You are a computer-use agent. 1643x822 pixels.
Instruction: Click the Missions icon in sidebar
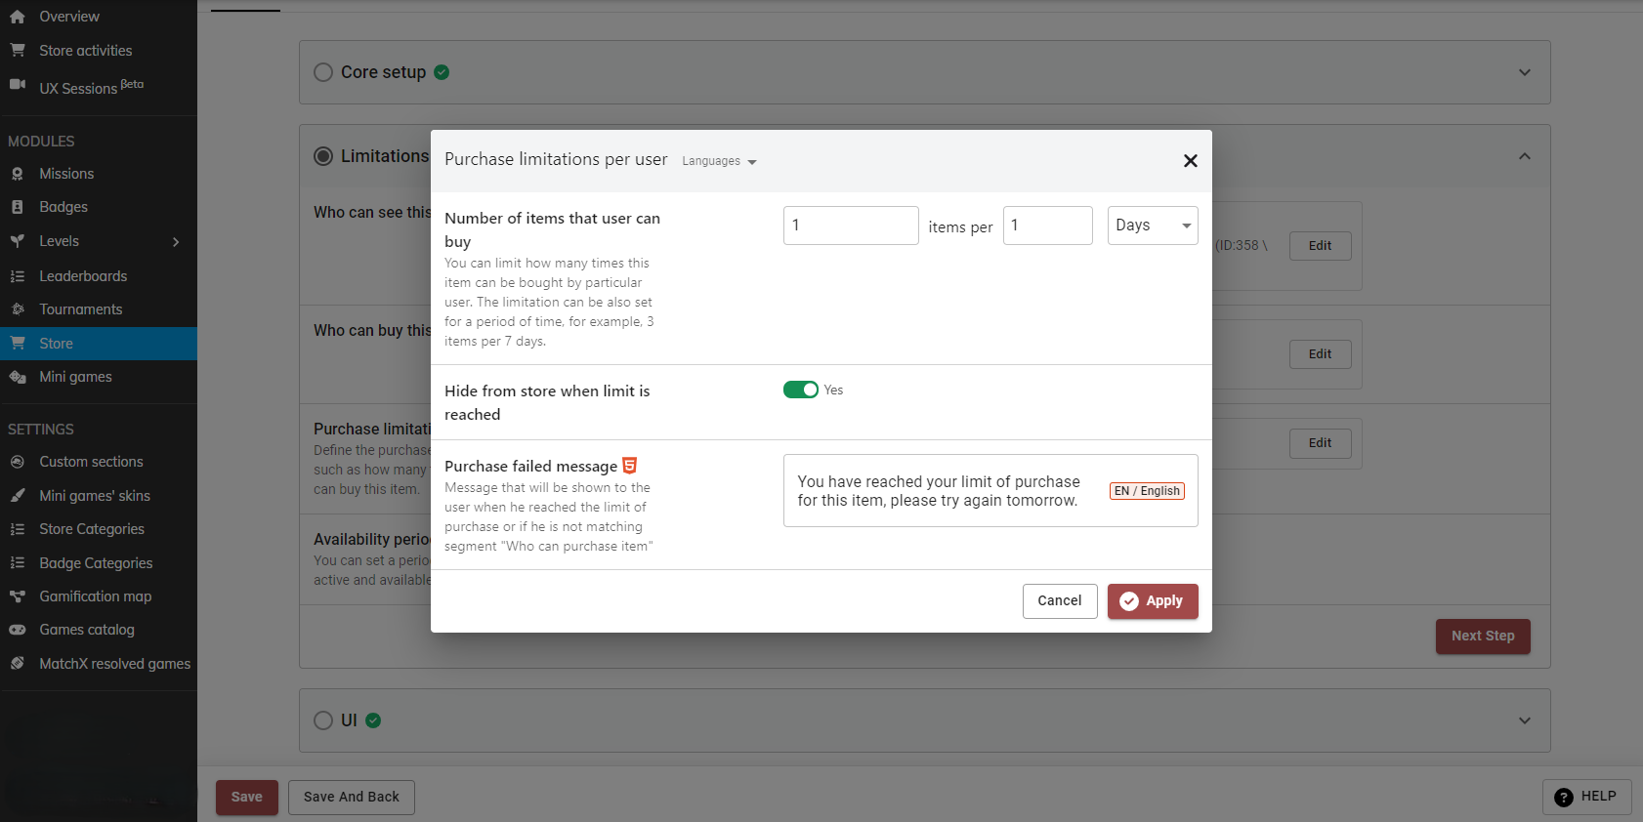click(x=18, y=174)
